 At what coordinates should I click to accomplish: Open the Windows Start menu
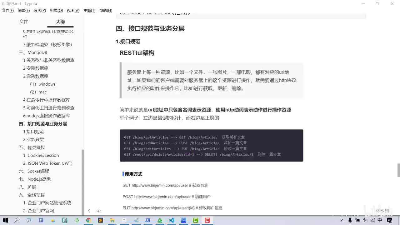(x=6, y=220)
